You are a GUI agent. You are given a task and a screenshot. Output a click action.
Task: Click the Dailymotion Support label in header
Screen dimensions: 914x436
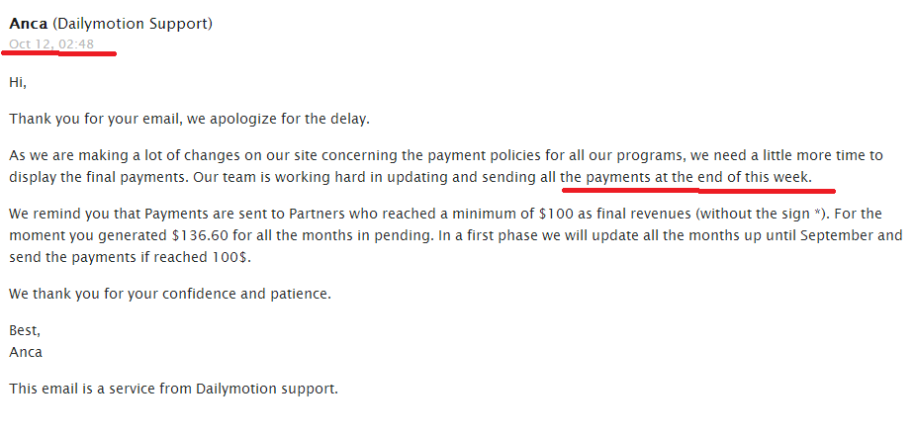(133, 25)
